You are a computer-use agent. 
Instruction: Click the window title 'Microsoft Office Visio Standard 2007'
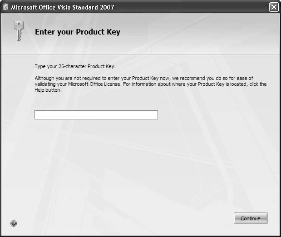point(62,7)
